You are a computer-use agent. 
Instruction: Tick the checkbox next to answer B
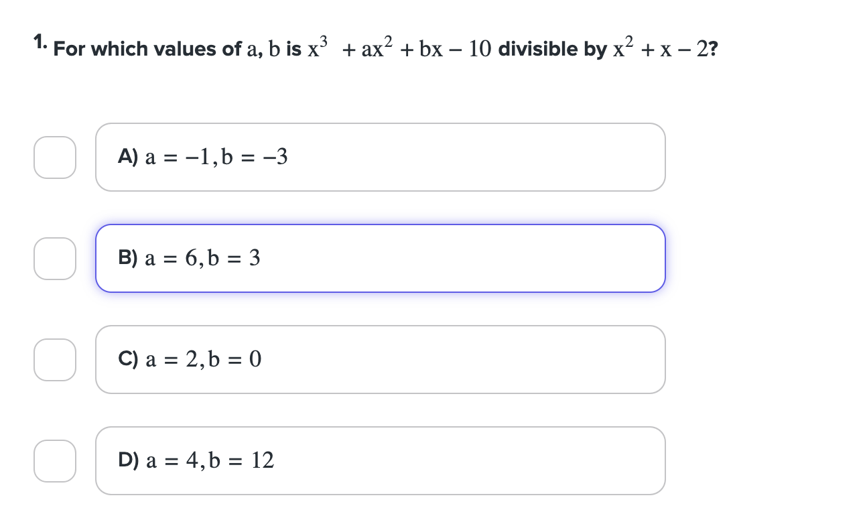[x=54, y=258]
